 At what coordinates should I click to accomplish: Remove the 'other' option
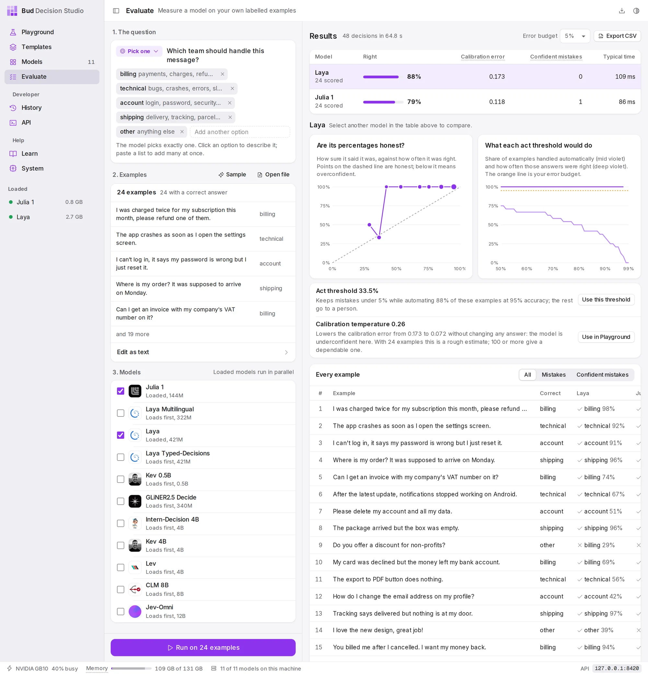182,132
